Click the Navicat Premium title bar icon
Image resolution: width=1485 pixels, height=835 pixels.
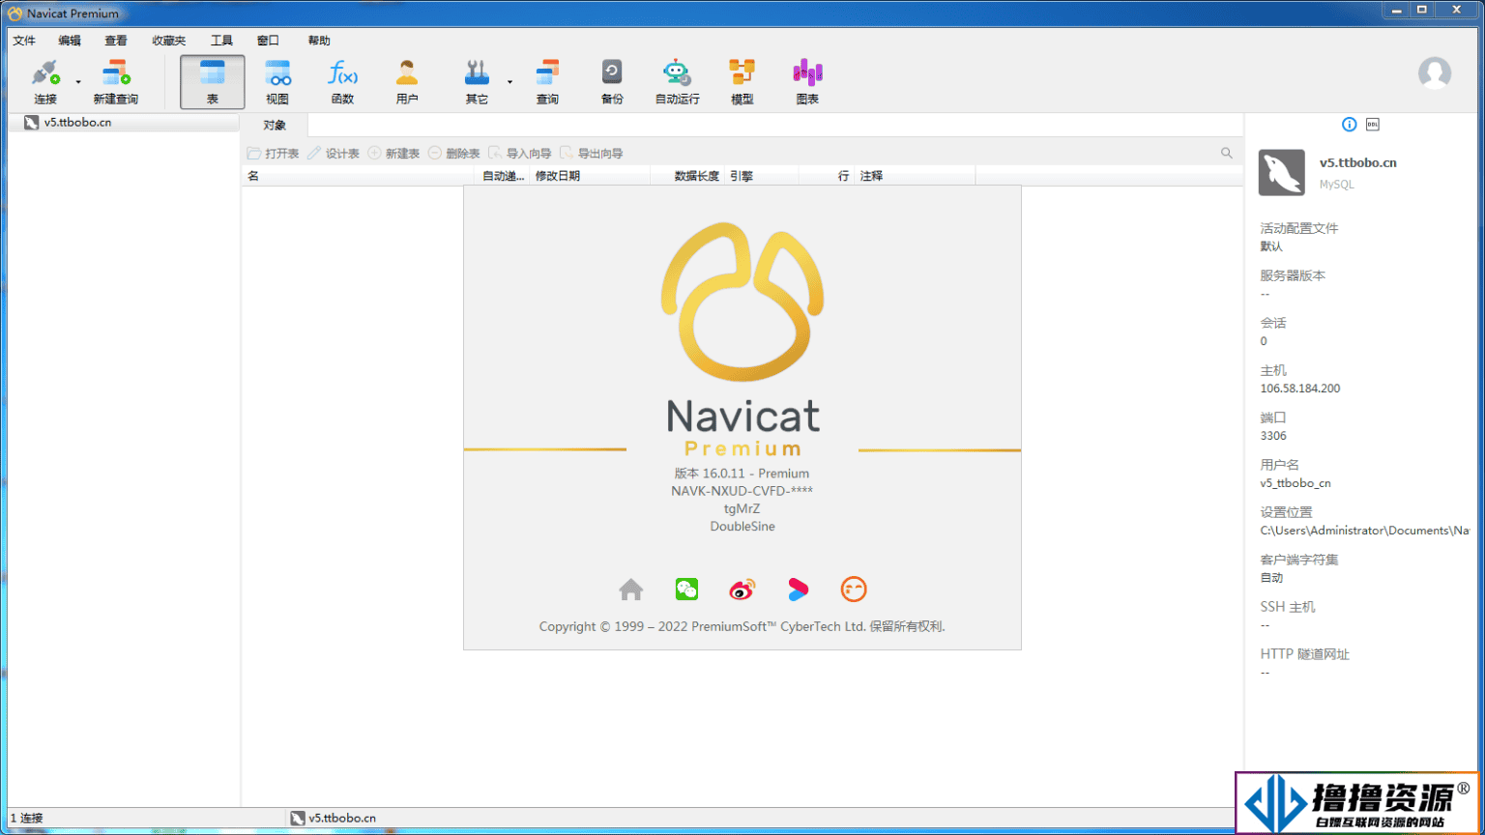click(15, 14)
